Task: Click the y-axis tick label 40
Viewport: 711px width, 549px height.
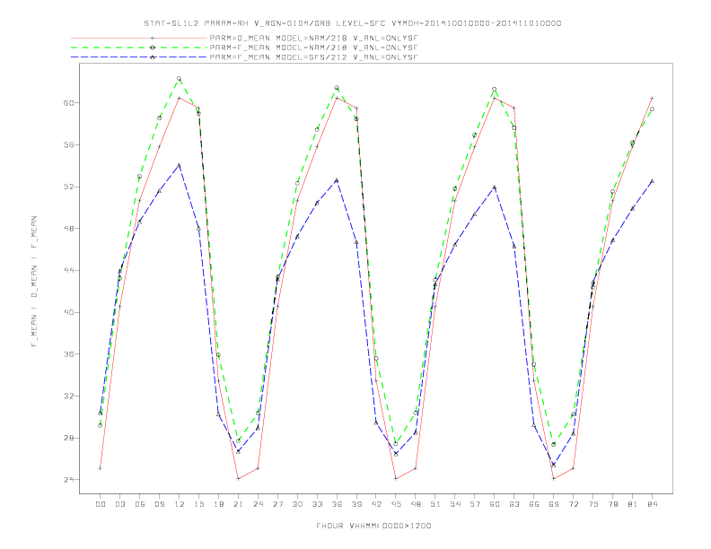Action: 68,312
